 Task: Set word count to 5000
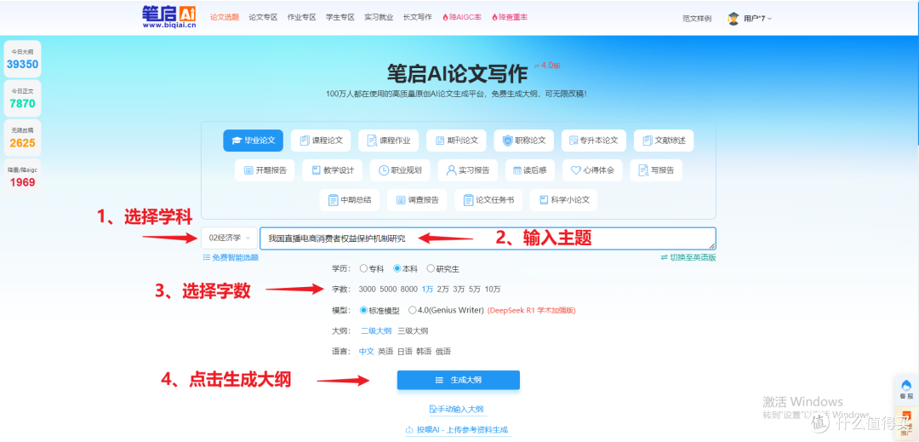pyautogui.click(x=388, y=290)
